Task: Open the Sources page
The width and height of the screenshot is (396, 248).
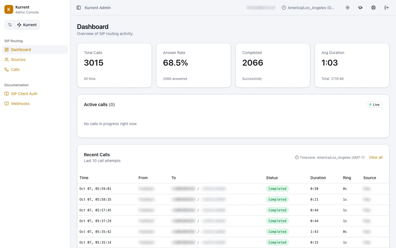Action: tap(35, 60)
